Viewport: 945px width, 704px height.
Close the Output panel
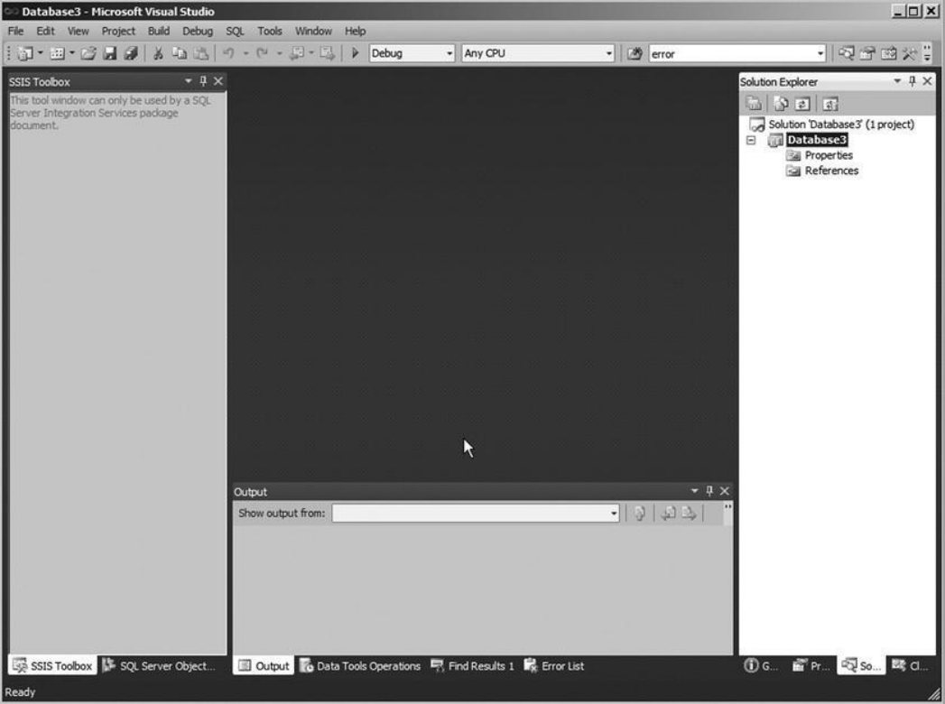(725, 491)
